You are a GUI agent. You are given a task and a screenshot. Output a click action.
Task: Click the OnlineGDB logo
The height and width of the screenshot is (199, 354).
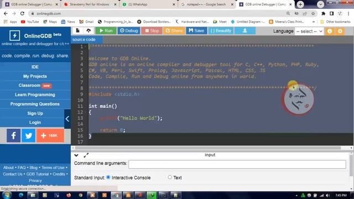click(35, 35)
